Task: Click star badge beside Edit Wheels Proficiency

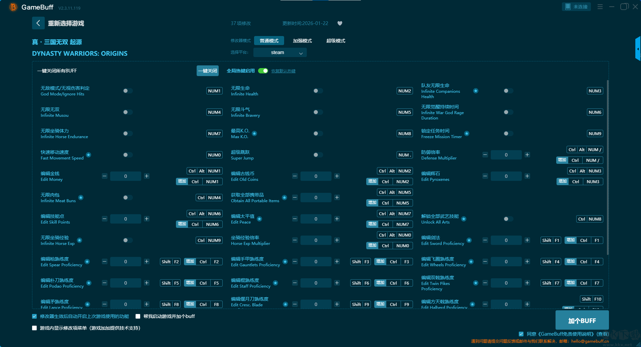Action: click(471, 262)
